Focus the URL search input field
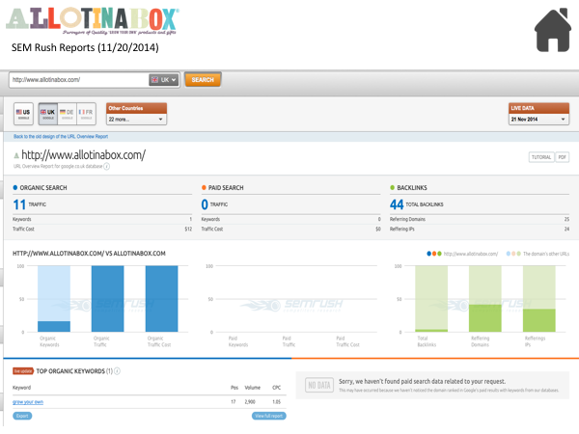 (79, 80)
